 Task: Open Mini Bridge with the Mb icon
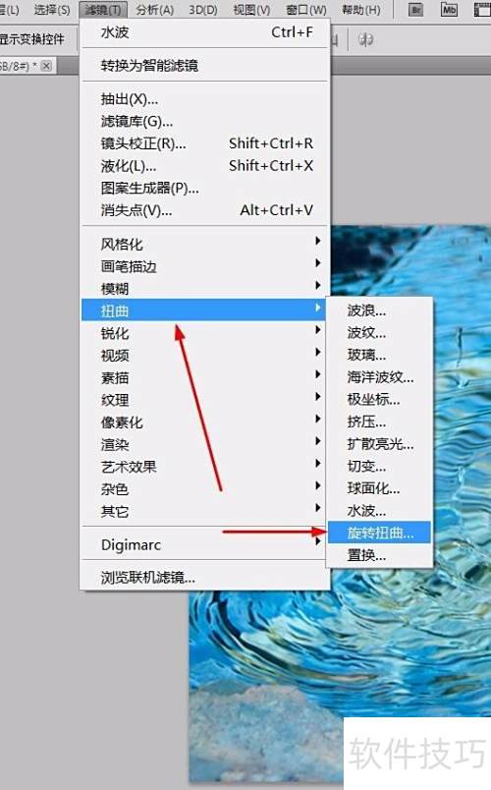tap(449, 10)
